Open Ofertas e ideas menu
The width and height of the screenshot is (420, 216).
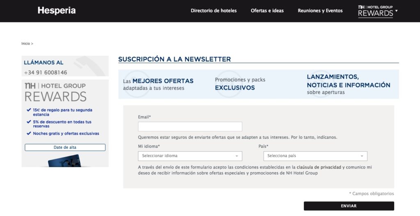267,11
